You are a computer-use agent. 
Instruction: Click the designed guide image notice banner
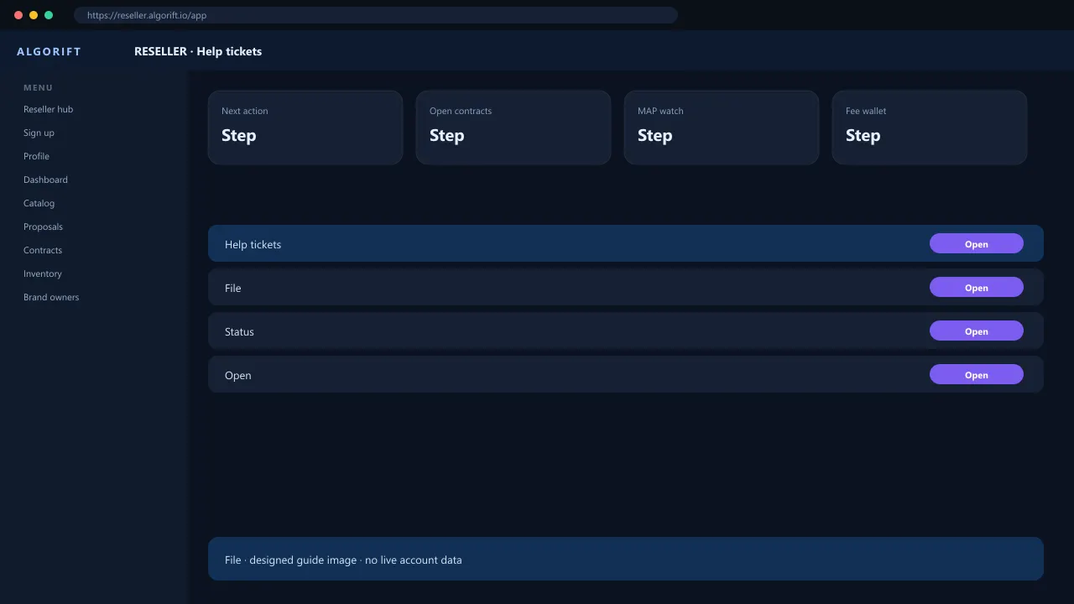pyautogui.click(x=626, y=559)
